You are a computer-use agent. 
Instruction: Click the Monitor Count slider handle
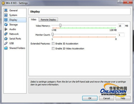pos(53,34)
